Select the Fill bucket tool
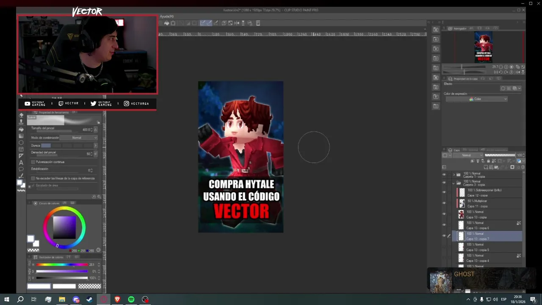The height and width of the screenshot is (305, 542). (x=21, y=129)
